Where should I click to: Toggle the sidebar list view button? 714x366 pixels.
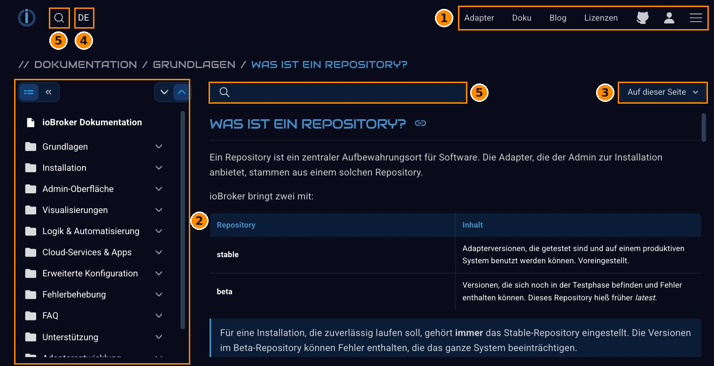pos(29,92)
